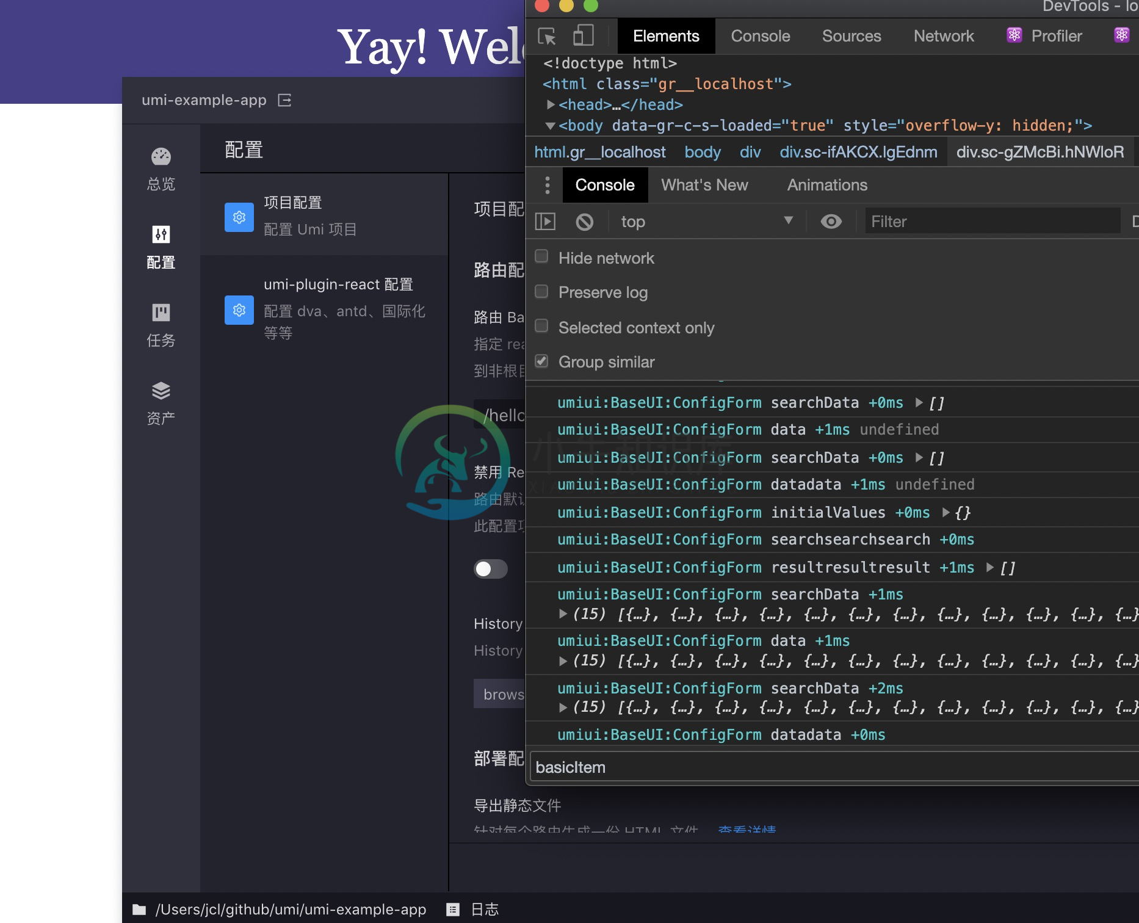Open the drawer three-dot menu icon
This screenshot has width=1139, height=923.
pyautogui.click(x=548, y=185)
